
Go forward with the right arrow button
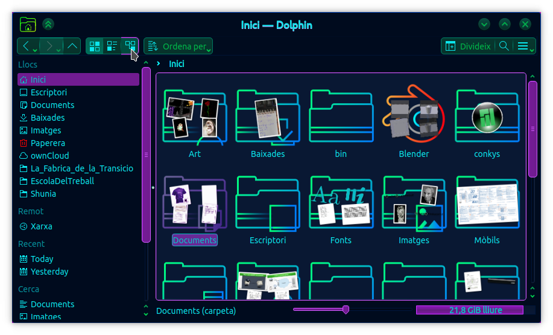click(x=49, y=46)
